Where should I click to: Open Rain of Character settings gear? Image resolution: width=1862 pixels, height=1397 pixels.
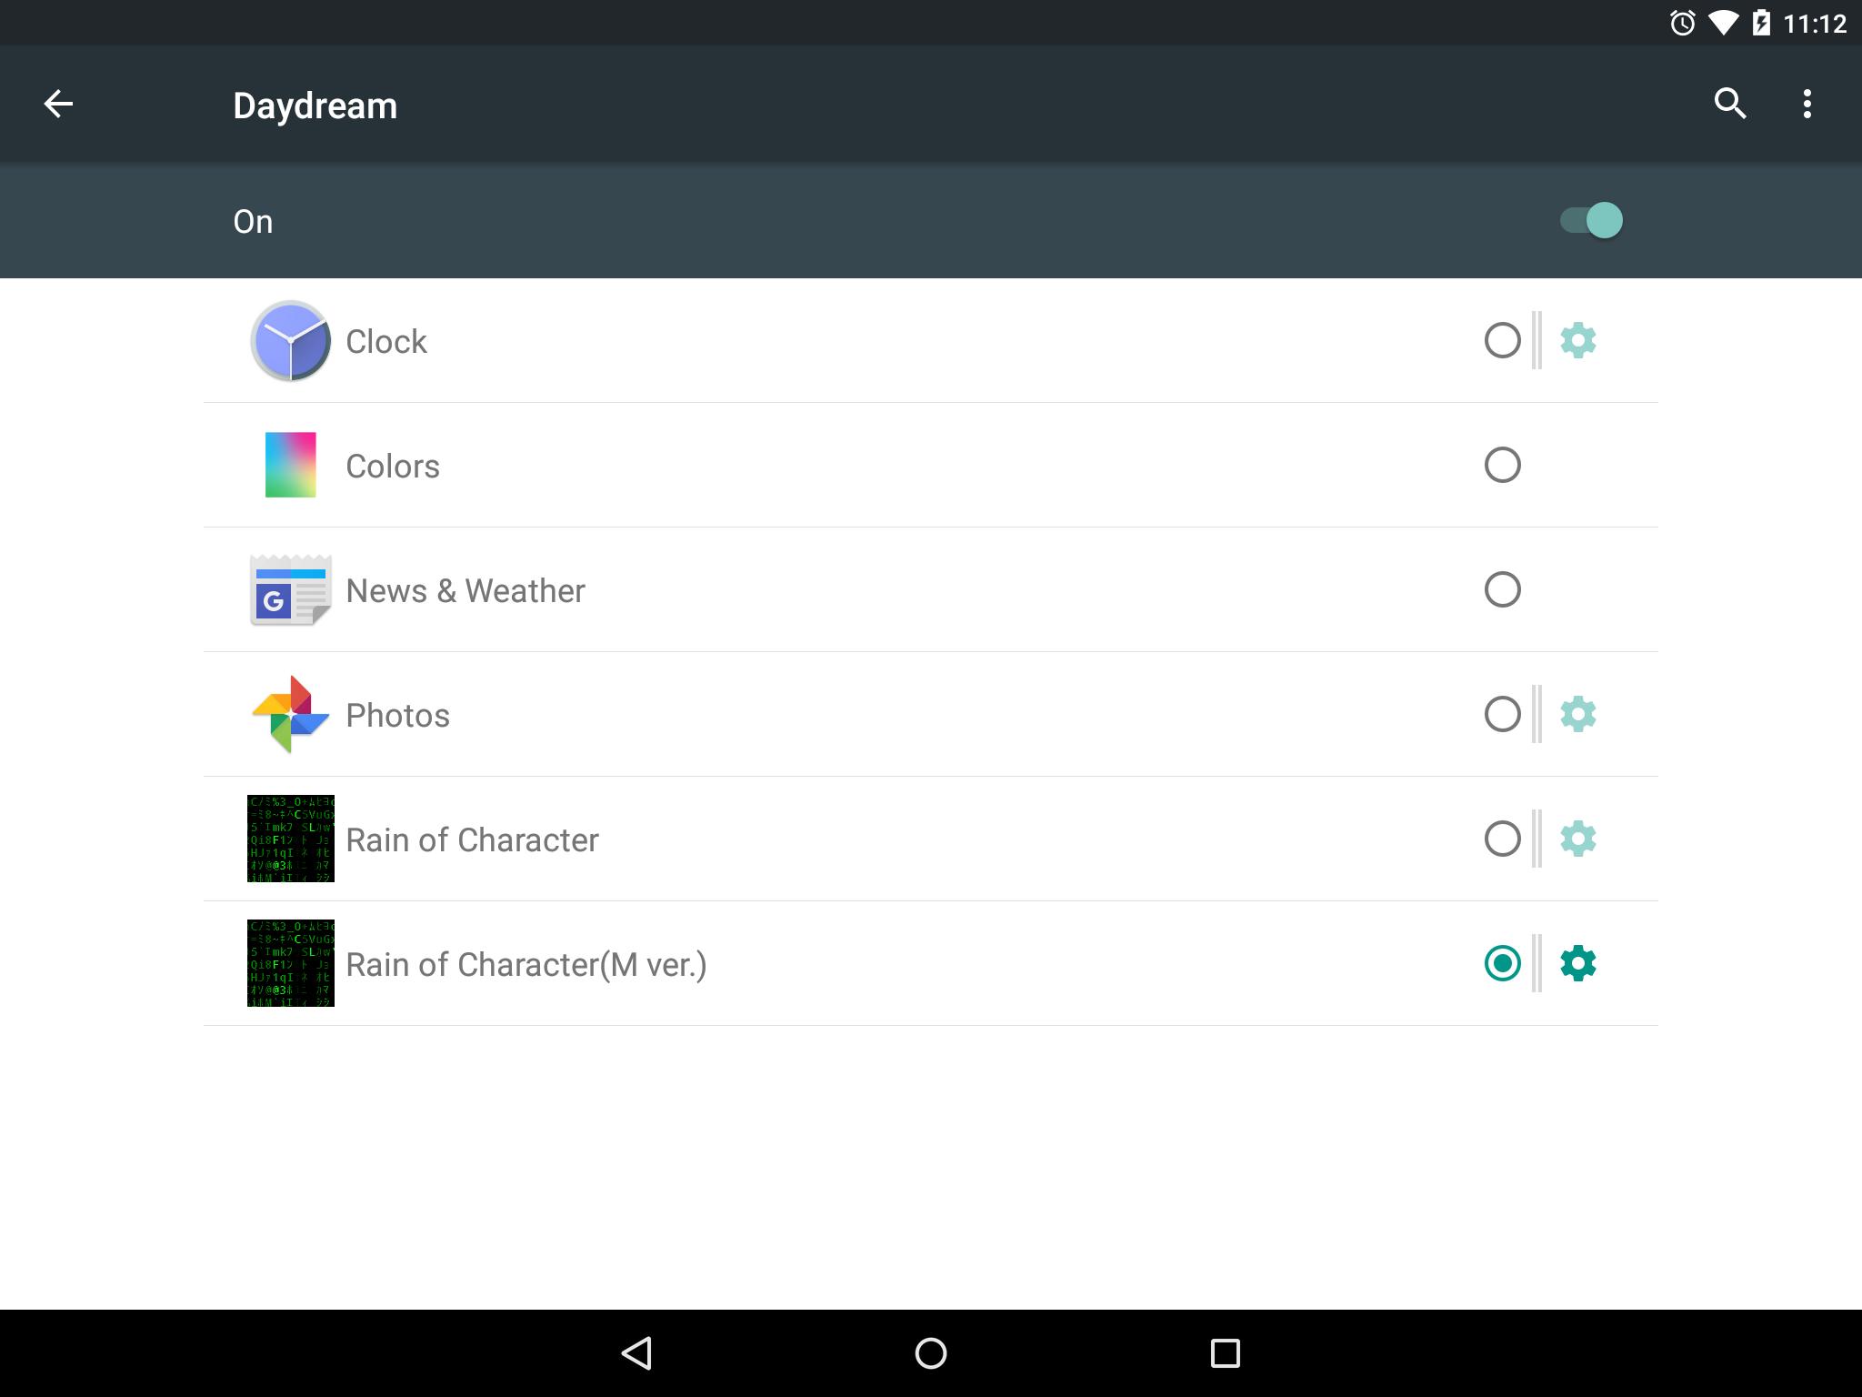tap(1577, 839)
